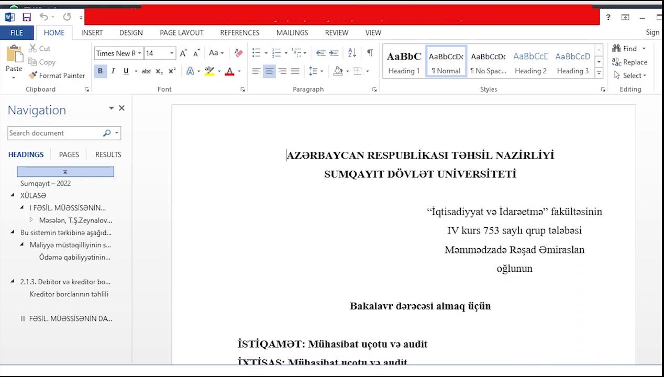Click the Grow Font size icon
664x377 pixels.
click(183, 53)
